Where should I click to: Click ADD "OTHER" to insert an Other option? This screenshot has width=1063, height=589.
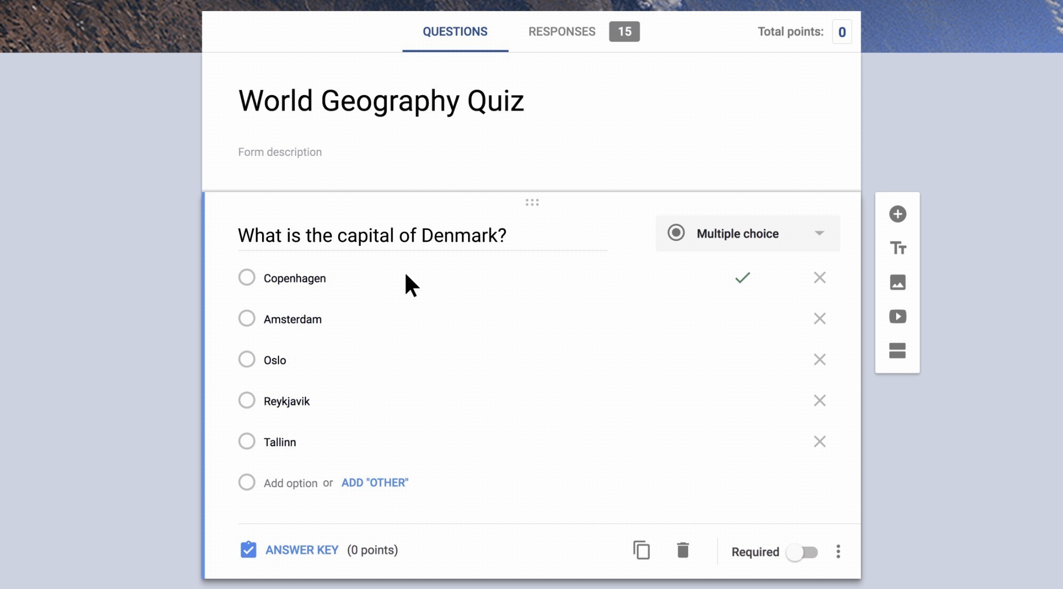pyautogui.click(x=375, y=482)
